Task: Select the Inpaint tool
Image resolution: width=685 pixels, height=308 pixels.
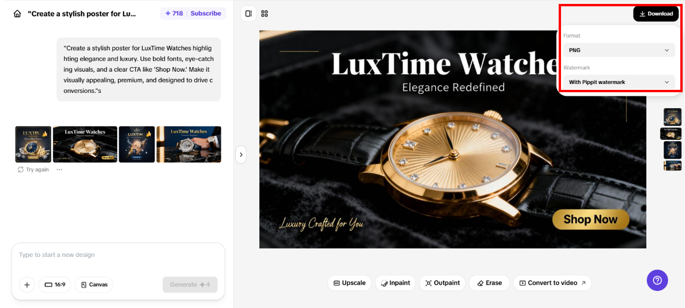Action: point(395,283)
